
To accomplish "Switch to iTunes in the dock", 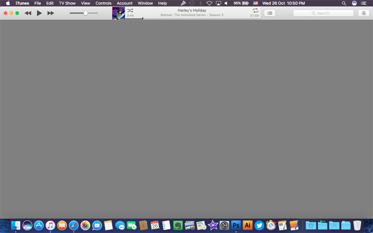I will point(50,225).
